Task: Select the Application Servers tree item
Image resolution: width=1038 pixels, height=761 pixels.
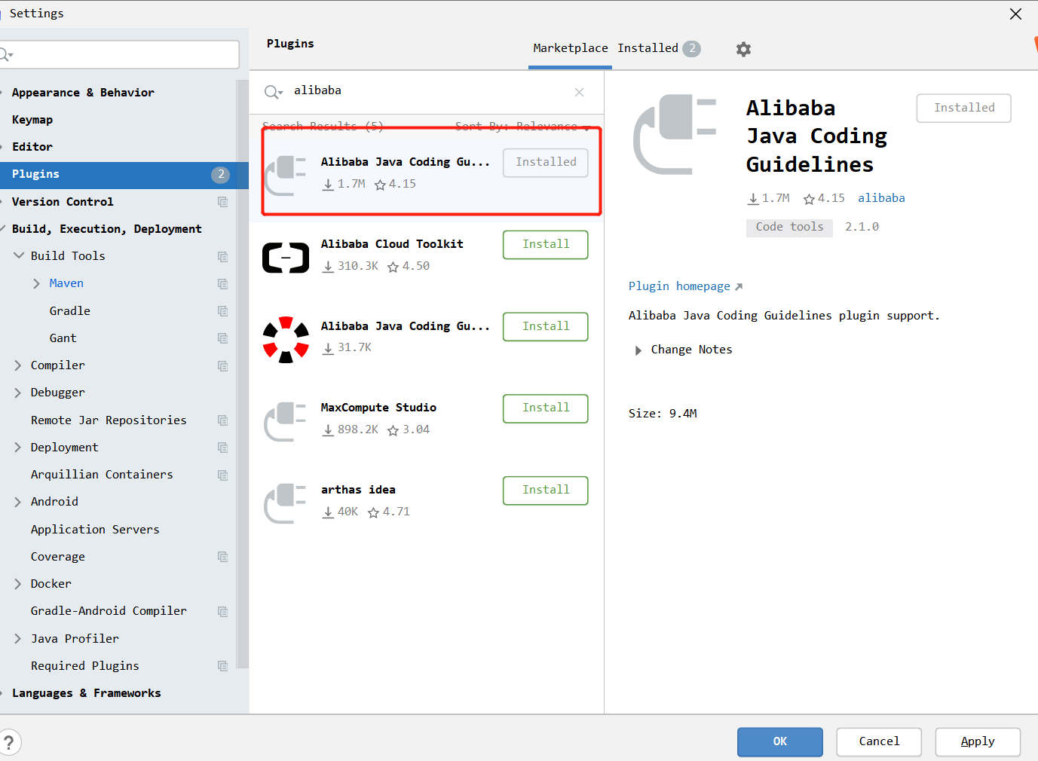Action: point(95,530)
